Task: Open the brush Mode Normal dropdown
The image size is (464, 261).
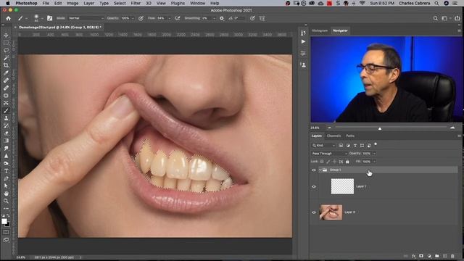Action: [86, 18]
